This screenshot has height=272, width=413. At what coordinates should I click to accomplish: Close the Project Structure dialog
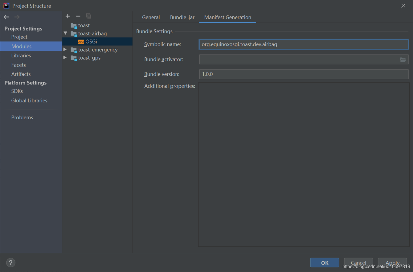(x=403, y=6)
